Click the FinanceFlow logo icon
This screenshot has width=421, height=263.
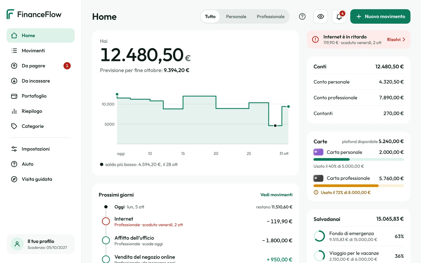(10, 14)
